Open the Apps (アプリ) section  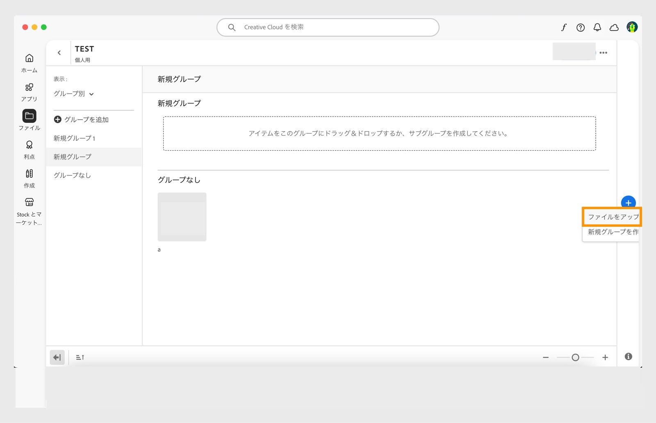29,92
